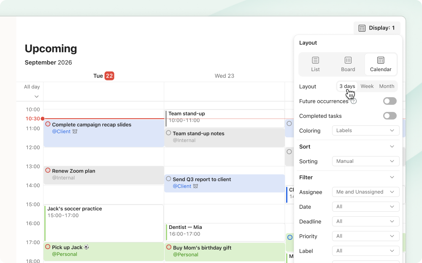Choose the 3 days calendar view
The width and height of the screenshot is (422, 263).
click(347, 86)
